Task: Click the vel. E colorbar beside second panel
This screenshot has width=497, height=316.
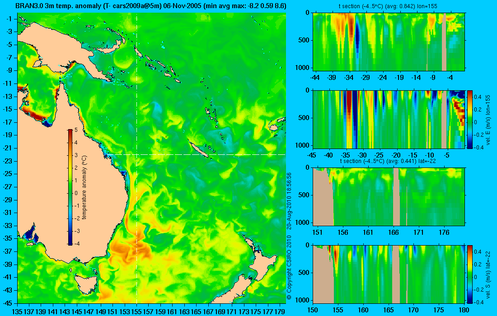Action: click(x=469, y=119)
